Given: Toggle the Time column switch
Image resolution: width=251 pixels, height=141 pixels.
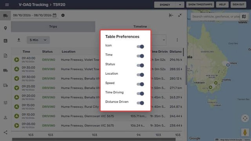Looking at the screenshot, I should 140,56.
